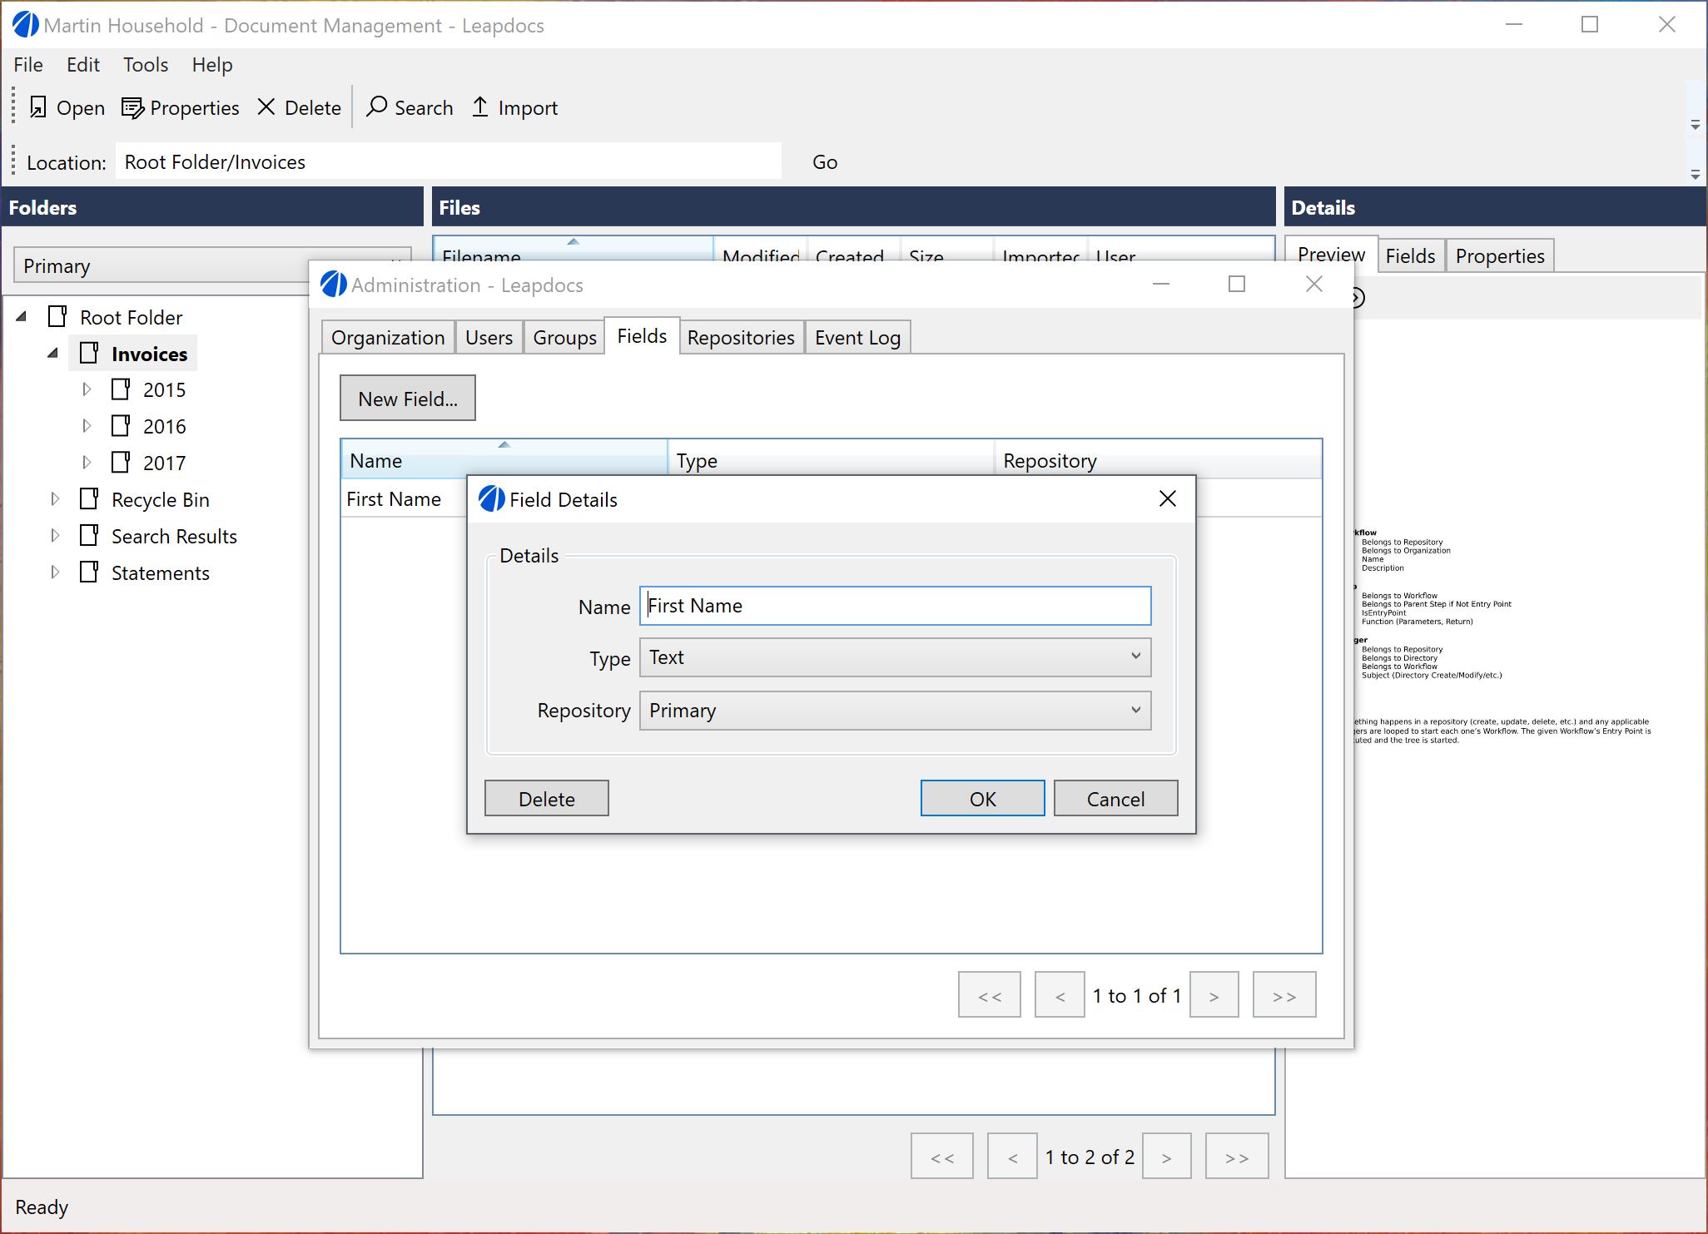Expand the 2015 subfolder in Invoices
The image size is (1708, 1234).
85,389
